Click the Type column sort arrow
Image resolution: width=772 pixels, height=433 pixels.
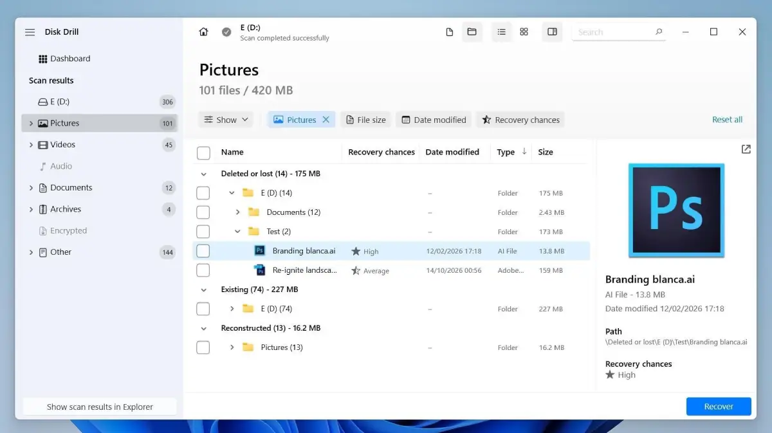(x=524, y=152)
